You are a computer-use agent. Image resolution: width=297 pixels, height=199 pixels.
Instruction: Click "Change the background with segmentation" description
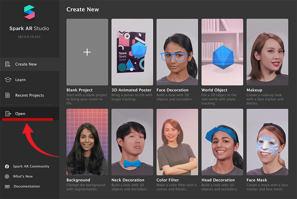tap(86, 187)
